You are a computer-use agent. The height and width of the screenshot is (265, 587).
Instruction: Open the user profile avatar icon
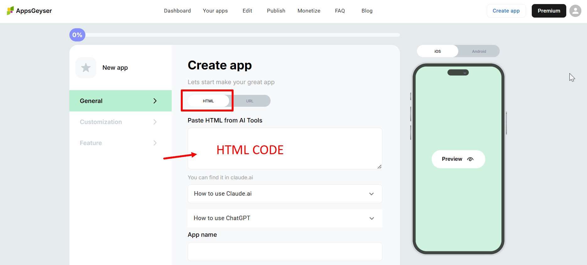coord(575,11)
